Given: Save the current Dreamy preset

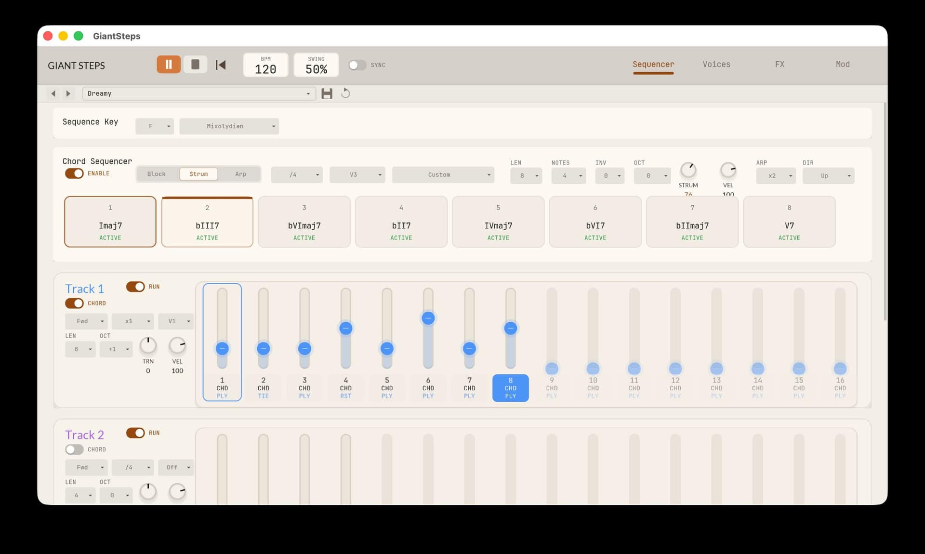Looking at the screenshot, I should [327, 93].
